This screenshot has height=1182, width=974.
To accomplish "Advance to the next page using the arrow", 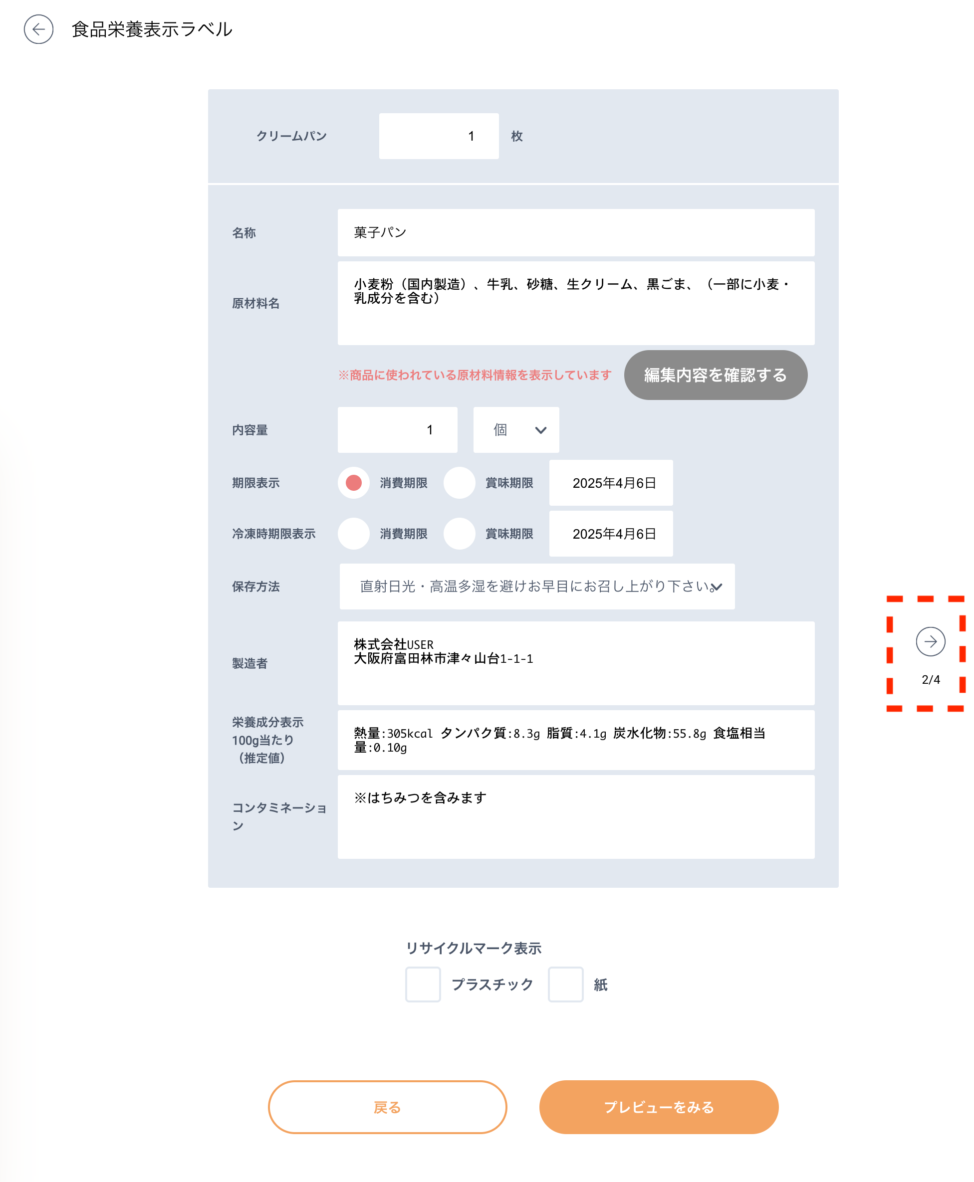I will tap(932, 642).
